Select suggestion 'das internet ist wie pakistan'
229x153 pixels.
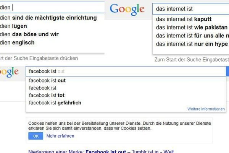[x=192, y=28]
